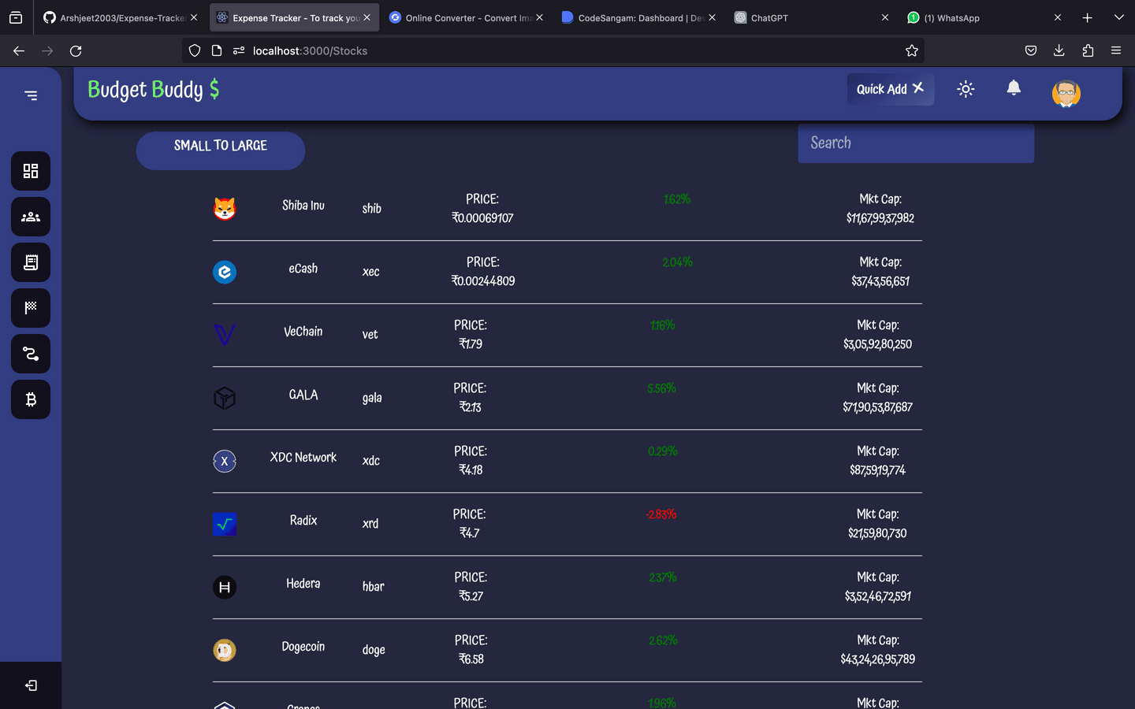Viewport: 1135px width, 709px height.
Task: Select the eCash name text
Action: pos(303,269)
